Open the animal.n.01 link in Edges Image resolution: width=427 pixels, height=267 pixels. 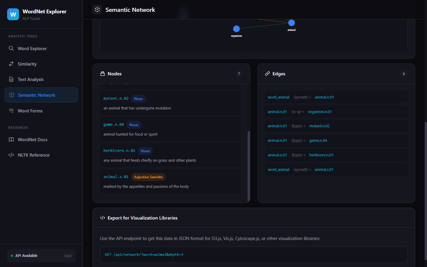pos(324,97)
